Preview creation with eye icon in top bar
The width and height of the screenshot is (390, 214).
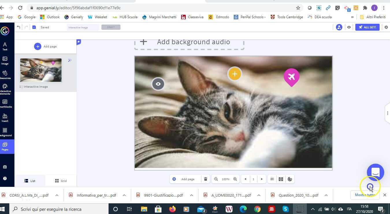coord(349,27)
